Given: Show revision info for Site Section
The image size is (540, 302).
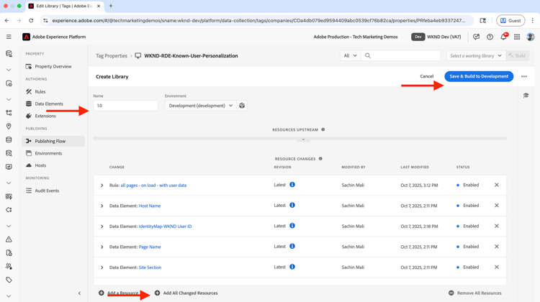Looking at the screenshot, I should coord(292,267).
